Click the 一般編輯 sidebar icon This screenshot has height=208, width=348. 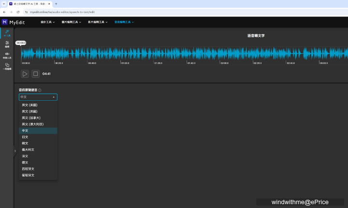click(x=7, y=66)
